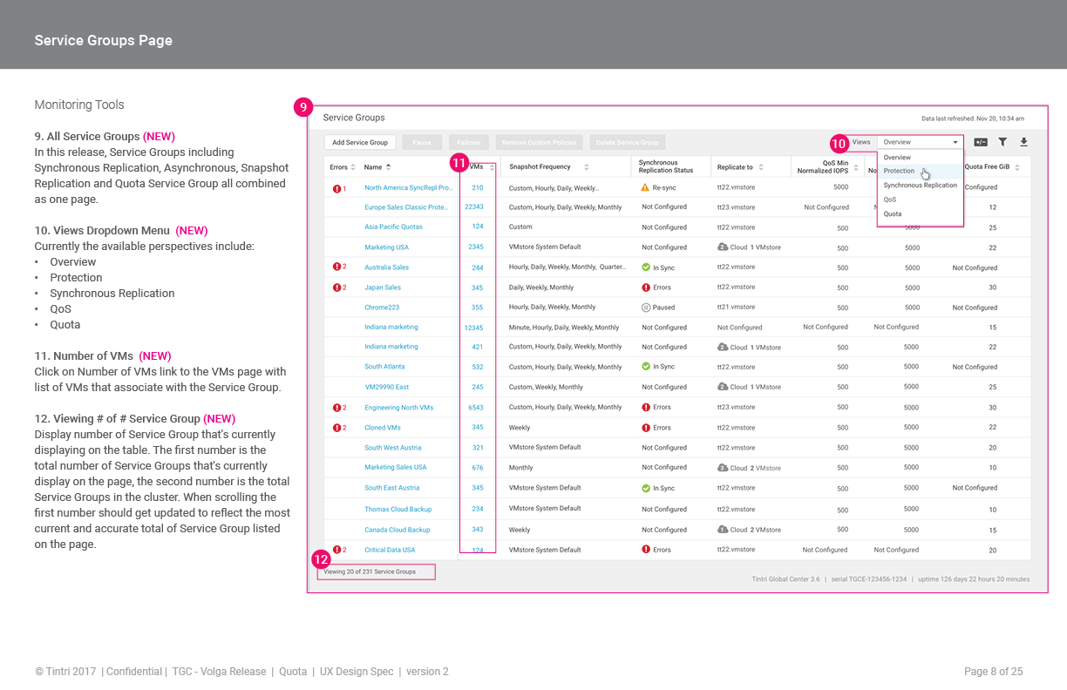Screen dimensions: 1067x690
Task: Click cloud icon in Canada Cloud Backup row
Action: click(723, 530)
